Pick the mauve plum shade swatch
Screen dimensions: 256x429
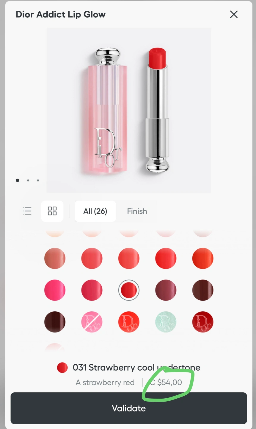[166, 290]
